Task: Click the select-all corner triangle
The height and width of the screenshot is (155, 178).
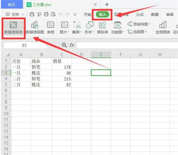Action: point(8,55)
